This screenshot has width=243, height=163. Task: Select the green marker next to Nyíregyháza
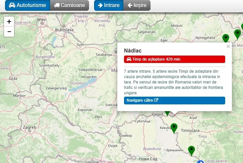pos(226,38)
